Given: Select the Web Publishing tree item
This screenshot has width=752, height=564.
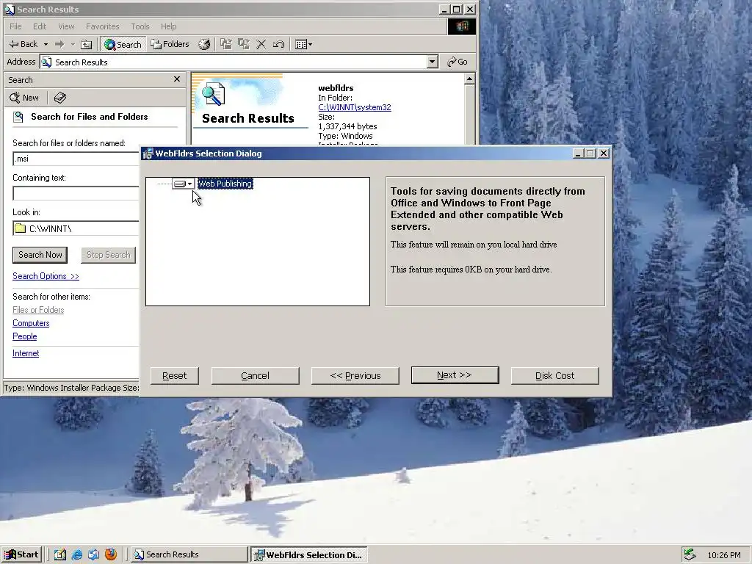Looking at the screenshot, I should (225, 184).
